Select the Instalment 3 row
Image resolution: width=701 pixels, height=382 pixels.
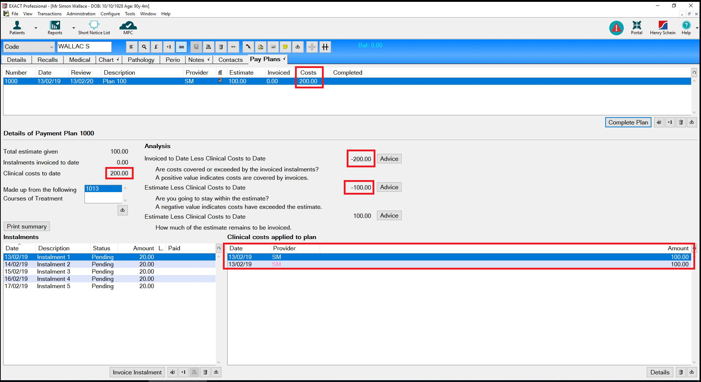tap(73, 271)
